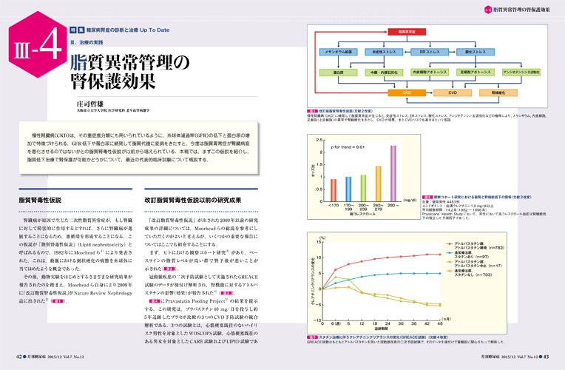Image resolution: width=565 pixels, height=370 pixels.
Task: Click page number 43 in right footer
Action: 546,357
